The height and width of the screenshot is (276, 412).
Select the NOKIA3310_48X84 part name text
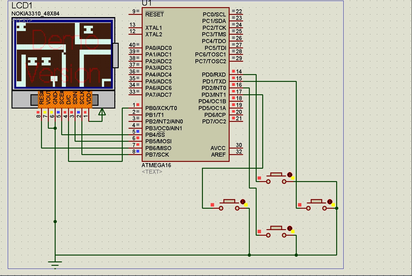[x=35, y=14]
